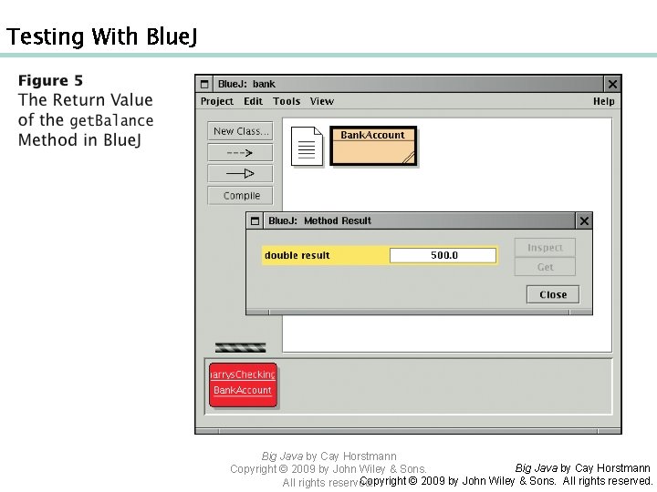Close the Method Result dialog with Close
The height and width of the screenshot is (492, 657).
553,294
